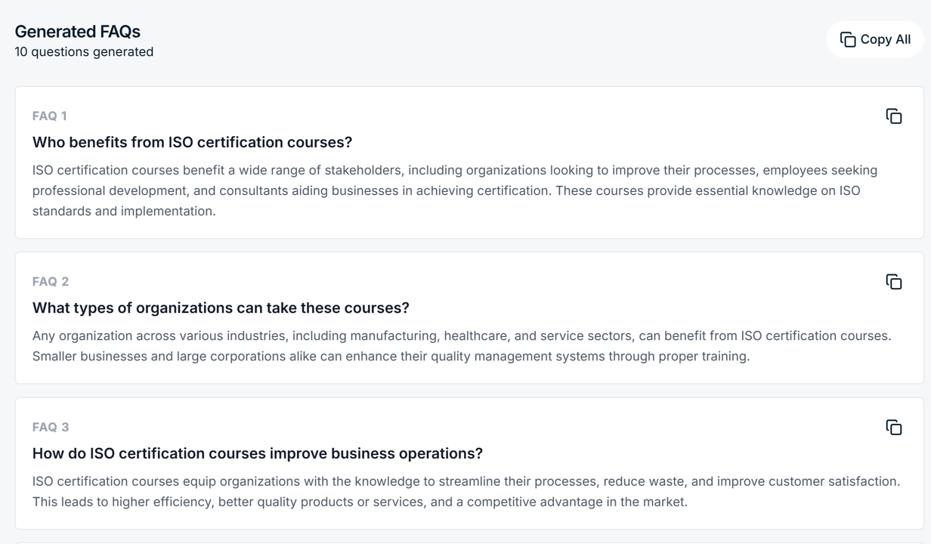The image size is (931, 544).
Task: Click the 'How do ISO certification courses improve business operations?' heading
Action: (257, 453)
